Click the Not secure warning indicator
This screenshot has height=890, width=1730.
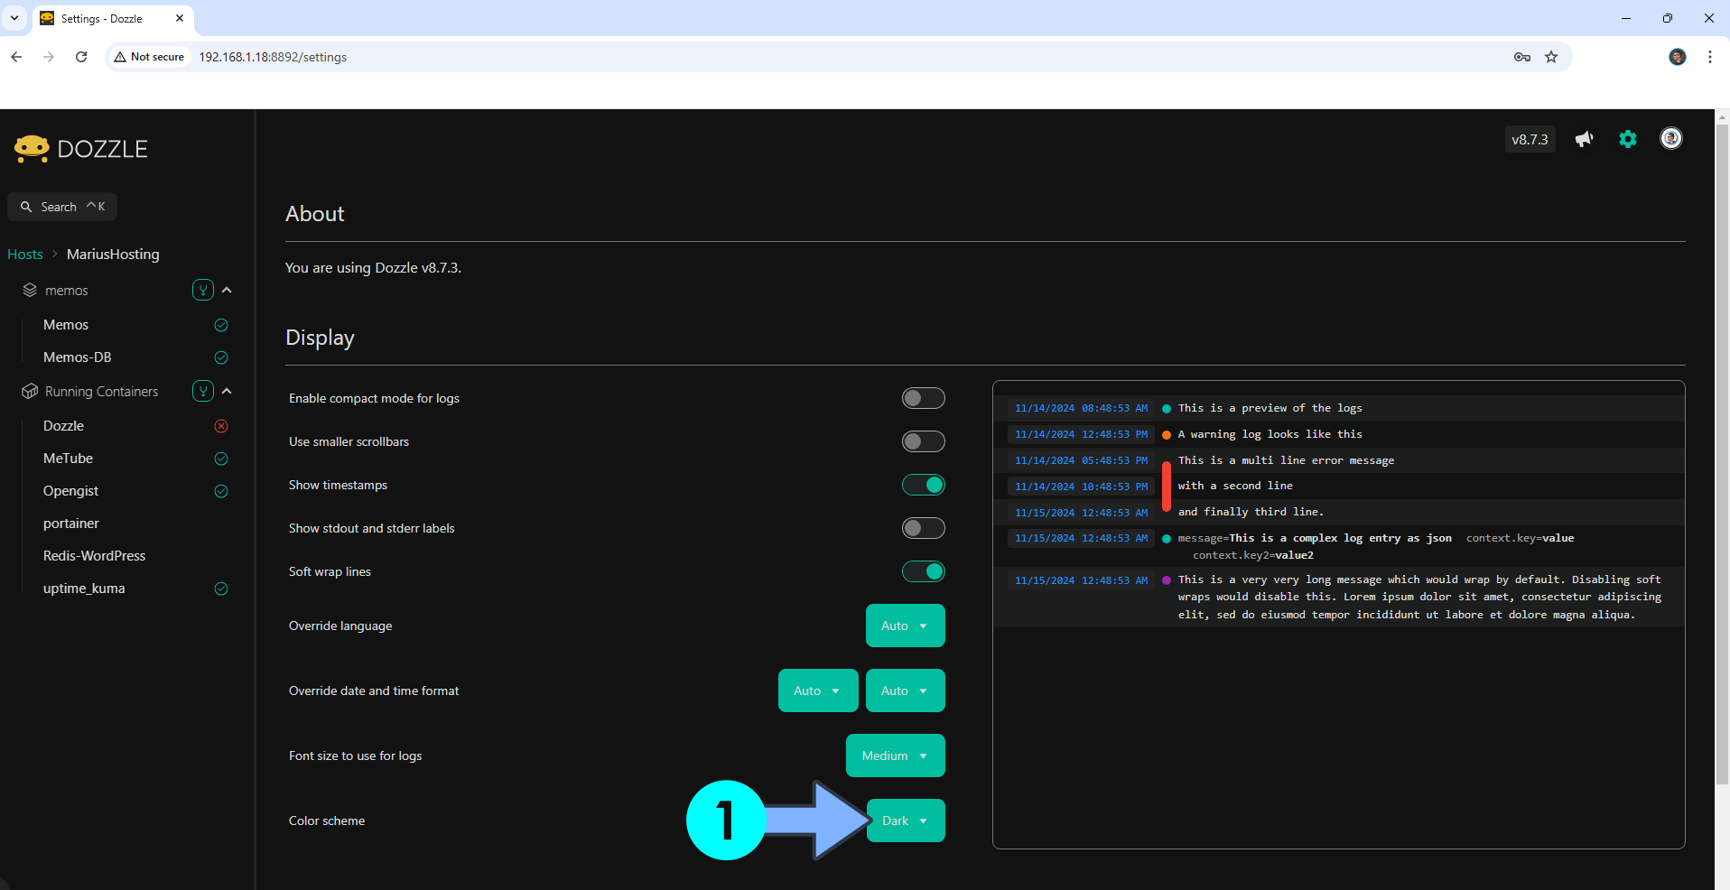pos(149,57)
